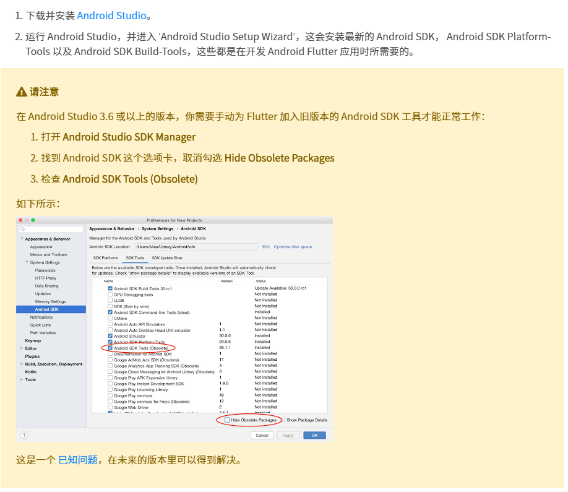Select Memory Settings in the sidebar
Viewport: 568px width, 492px height.
point(50,301)
